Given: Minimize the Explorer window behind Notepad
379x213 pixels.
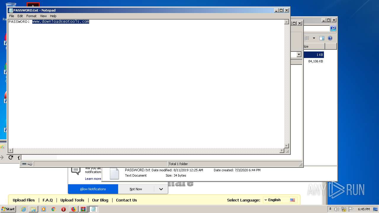Looking at the screenshot, I should (324, 20).
